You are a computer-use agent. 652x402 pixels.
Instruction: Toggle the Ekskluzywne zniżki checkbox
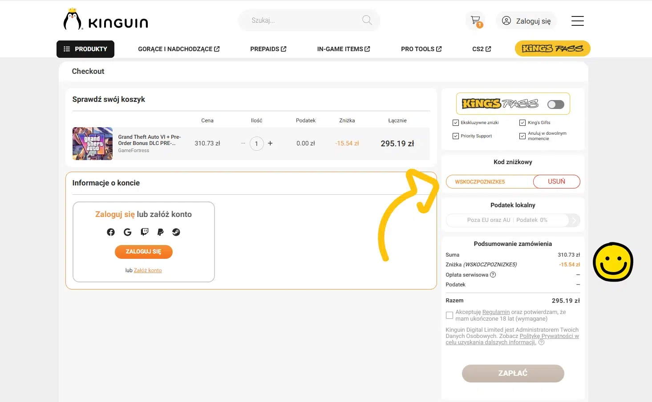pyautogui.click(x=455, y=123)
